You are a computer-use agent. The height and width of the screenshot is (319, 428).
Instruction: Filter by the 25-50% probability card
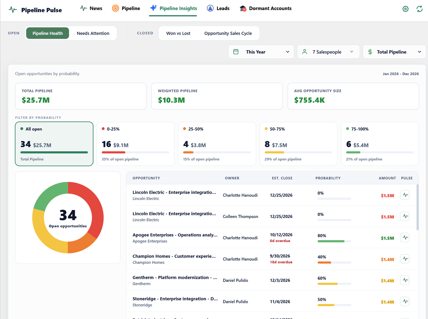[217, 144]
